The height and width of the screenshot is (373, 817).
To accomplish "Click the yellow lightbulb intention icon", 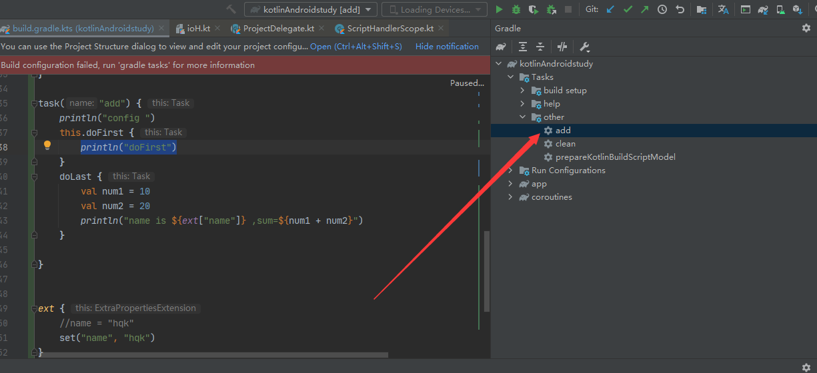I will pyautogui.click(x=47, y=145).
